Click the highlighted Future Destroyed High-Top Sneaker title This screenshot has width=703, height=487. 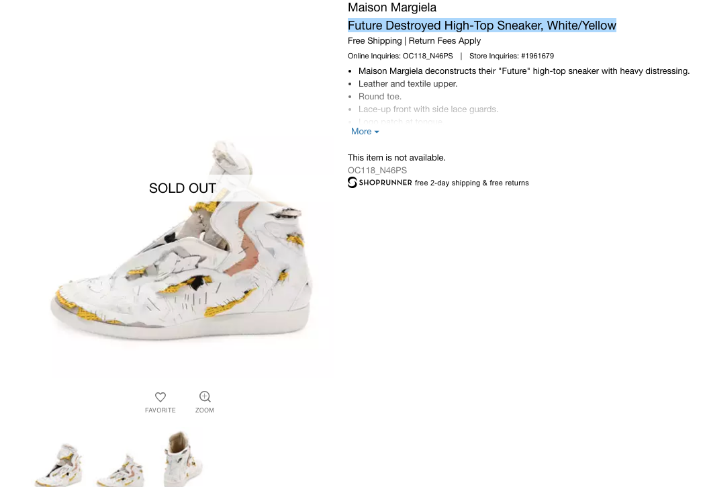pos(481,26)
